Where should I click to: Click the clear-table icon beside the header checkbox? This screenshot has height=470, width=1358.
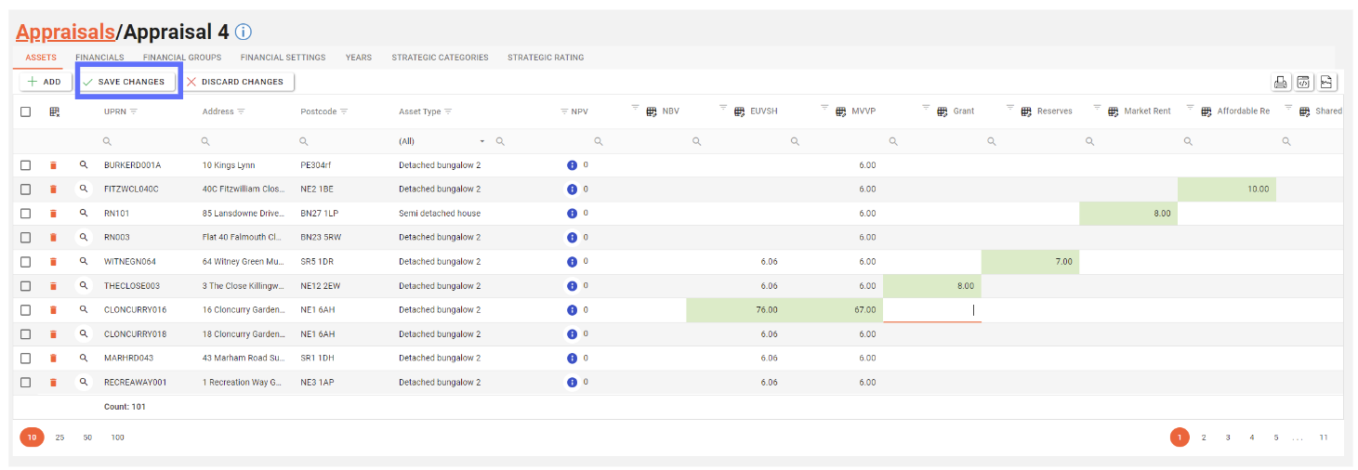pyautogui.click(x=54, y=111)
